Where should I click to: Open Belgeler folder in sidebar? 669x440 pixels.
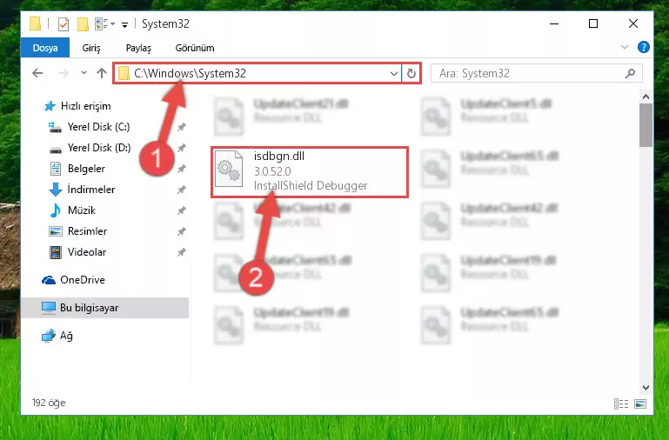coord(77,169)
